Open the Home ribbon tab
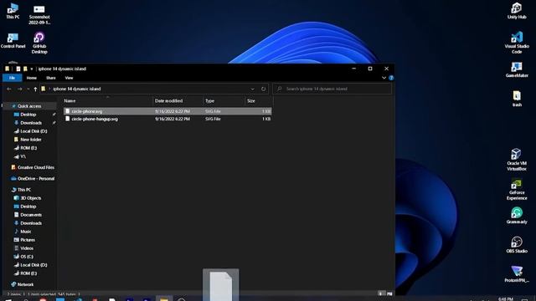Viewport: 536px width, 301px height. (x=32, y=78)
